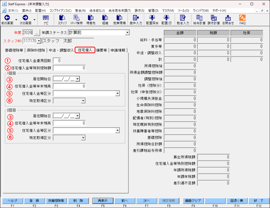
Task: Expand the 2回目 住宅借入金等区分 dropdown
Action: coord(117,130)
